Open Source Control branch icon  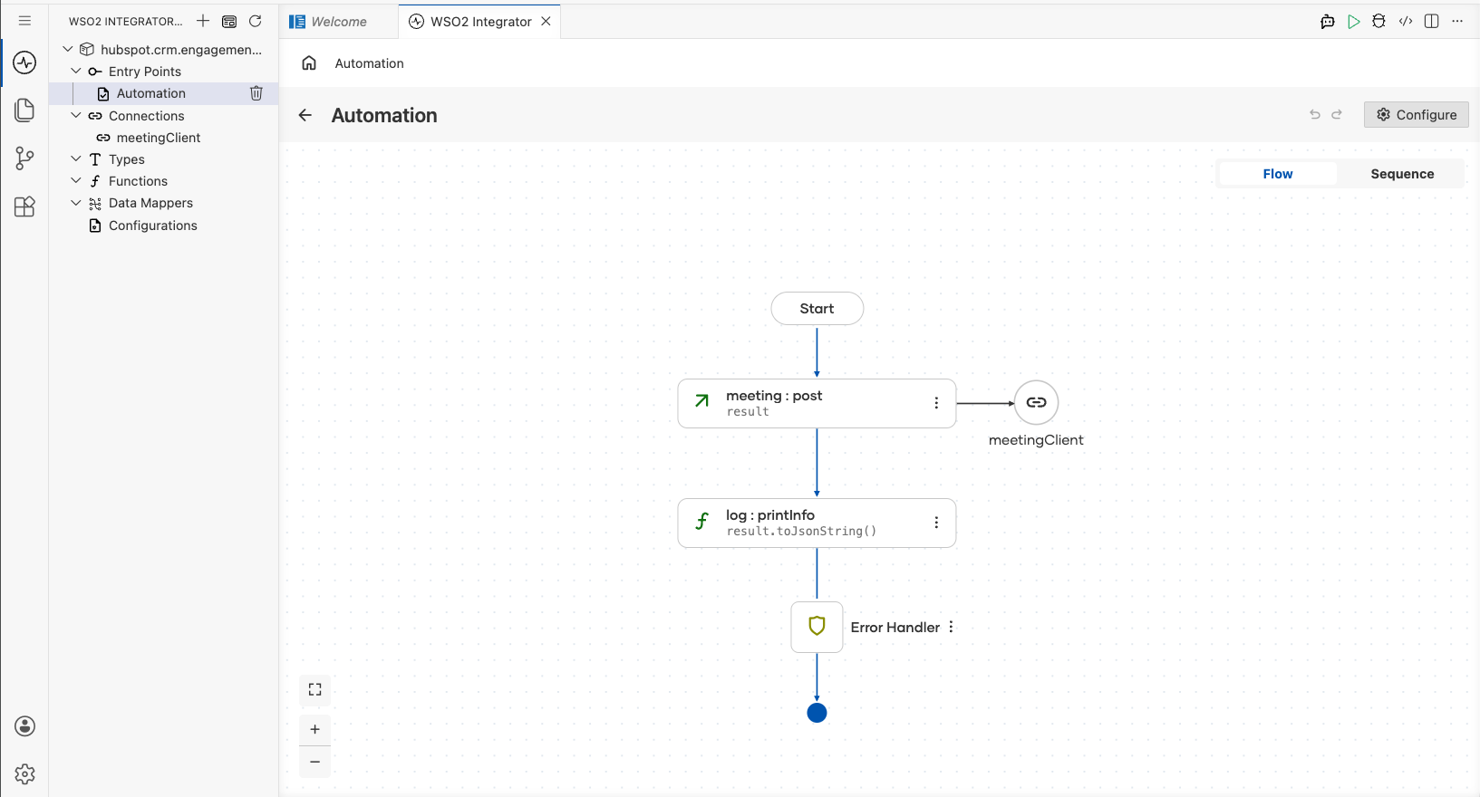click(24, 158)
